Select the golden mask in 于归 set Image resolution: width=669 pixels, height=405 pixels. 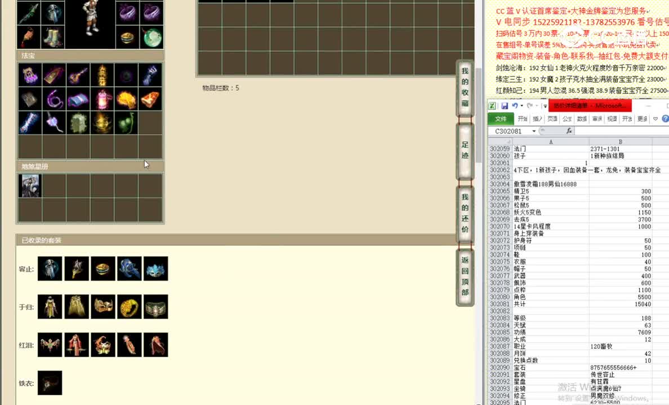tap(103, 307)
